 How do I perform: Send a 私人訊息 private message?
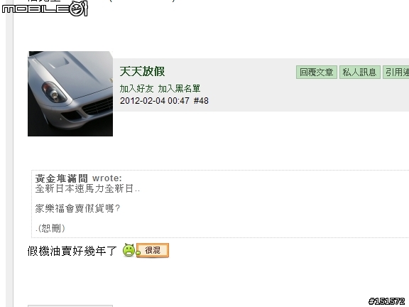(360, 72)
